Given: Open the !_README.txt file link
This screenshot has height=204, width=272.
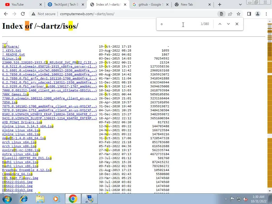Looking at the screenshot, I should 14,54.
